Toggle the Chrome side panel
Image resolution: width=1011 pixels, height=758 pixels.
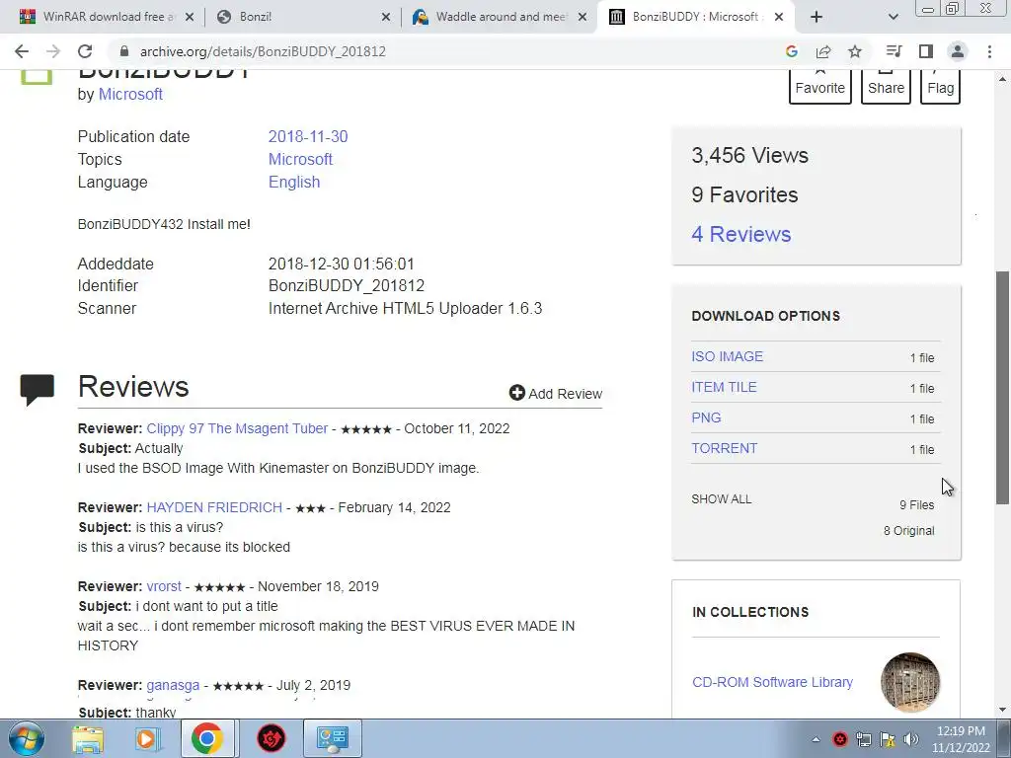click(926, 51)
